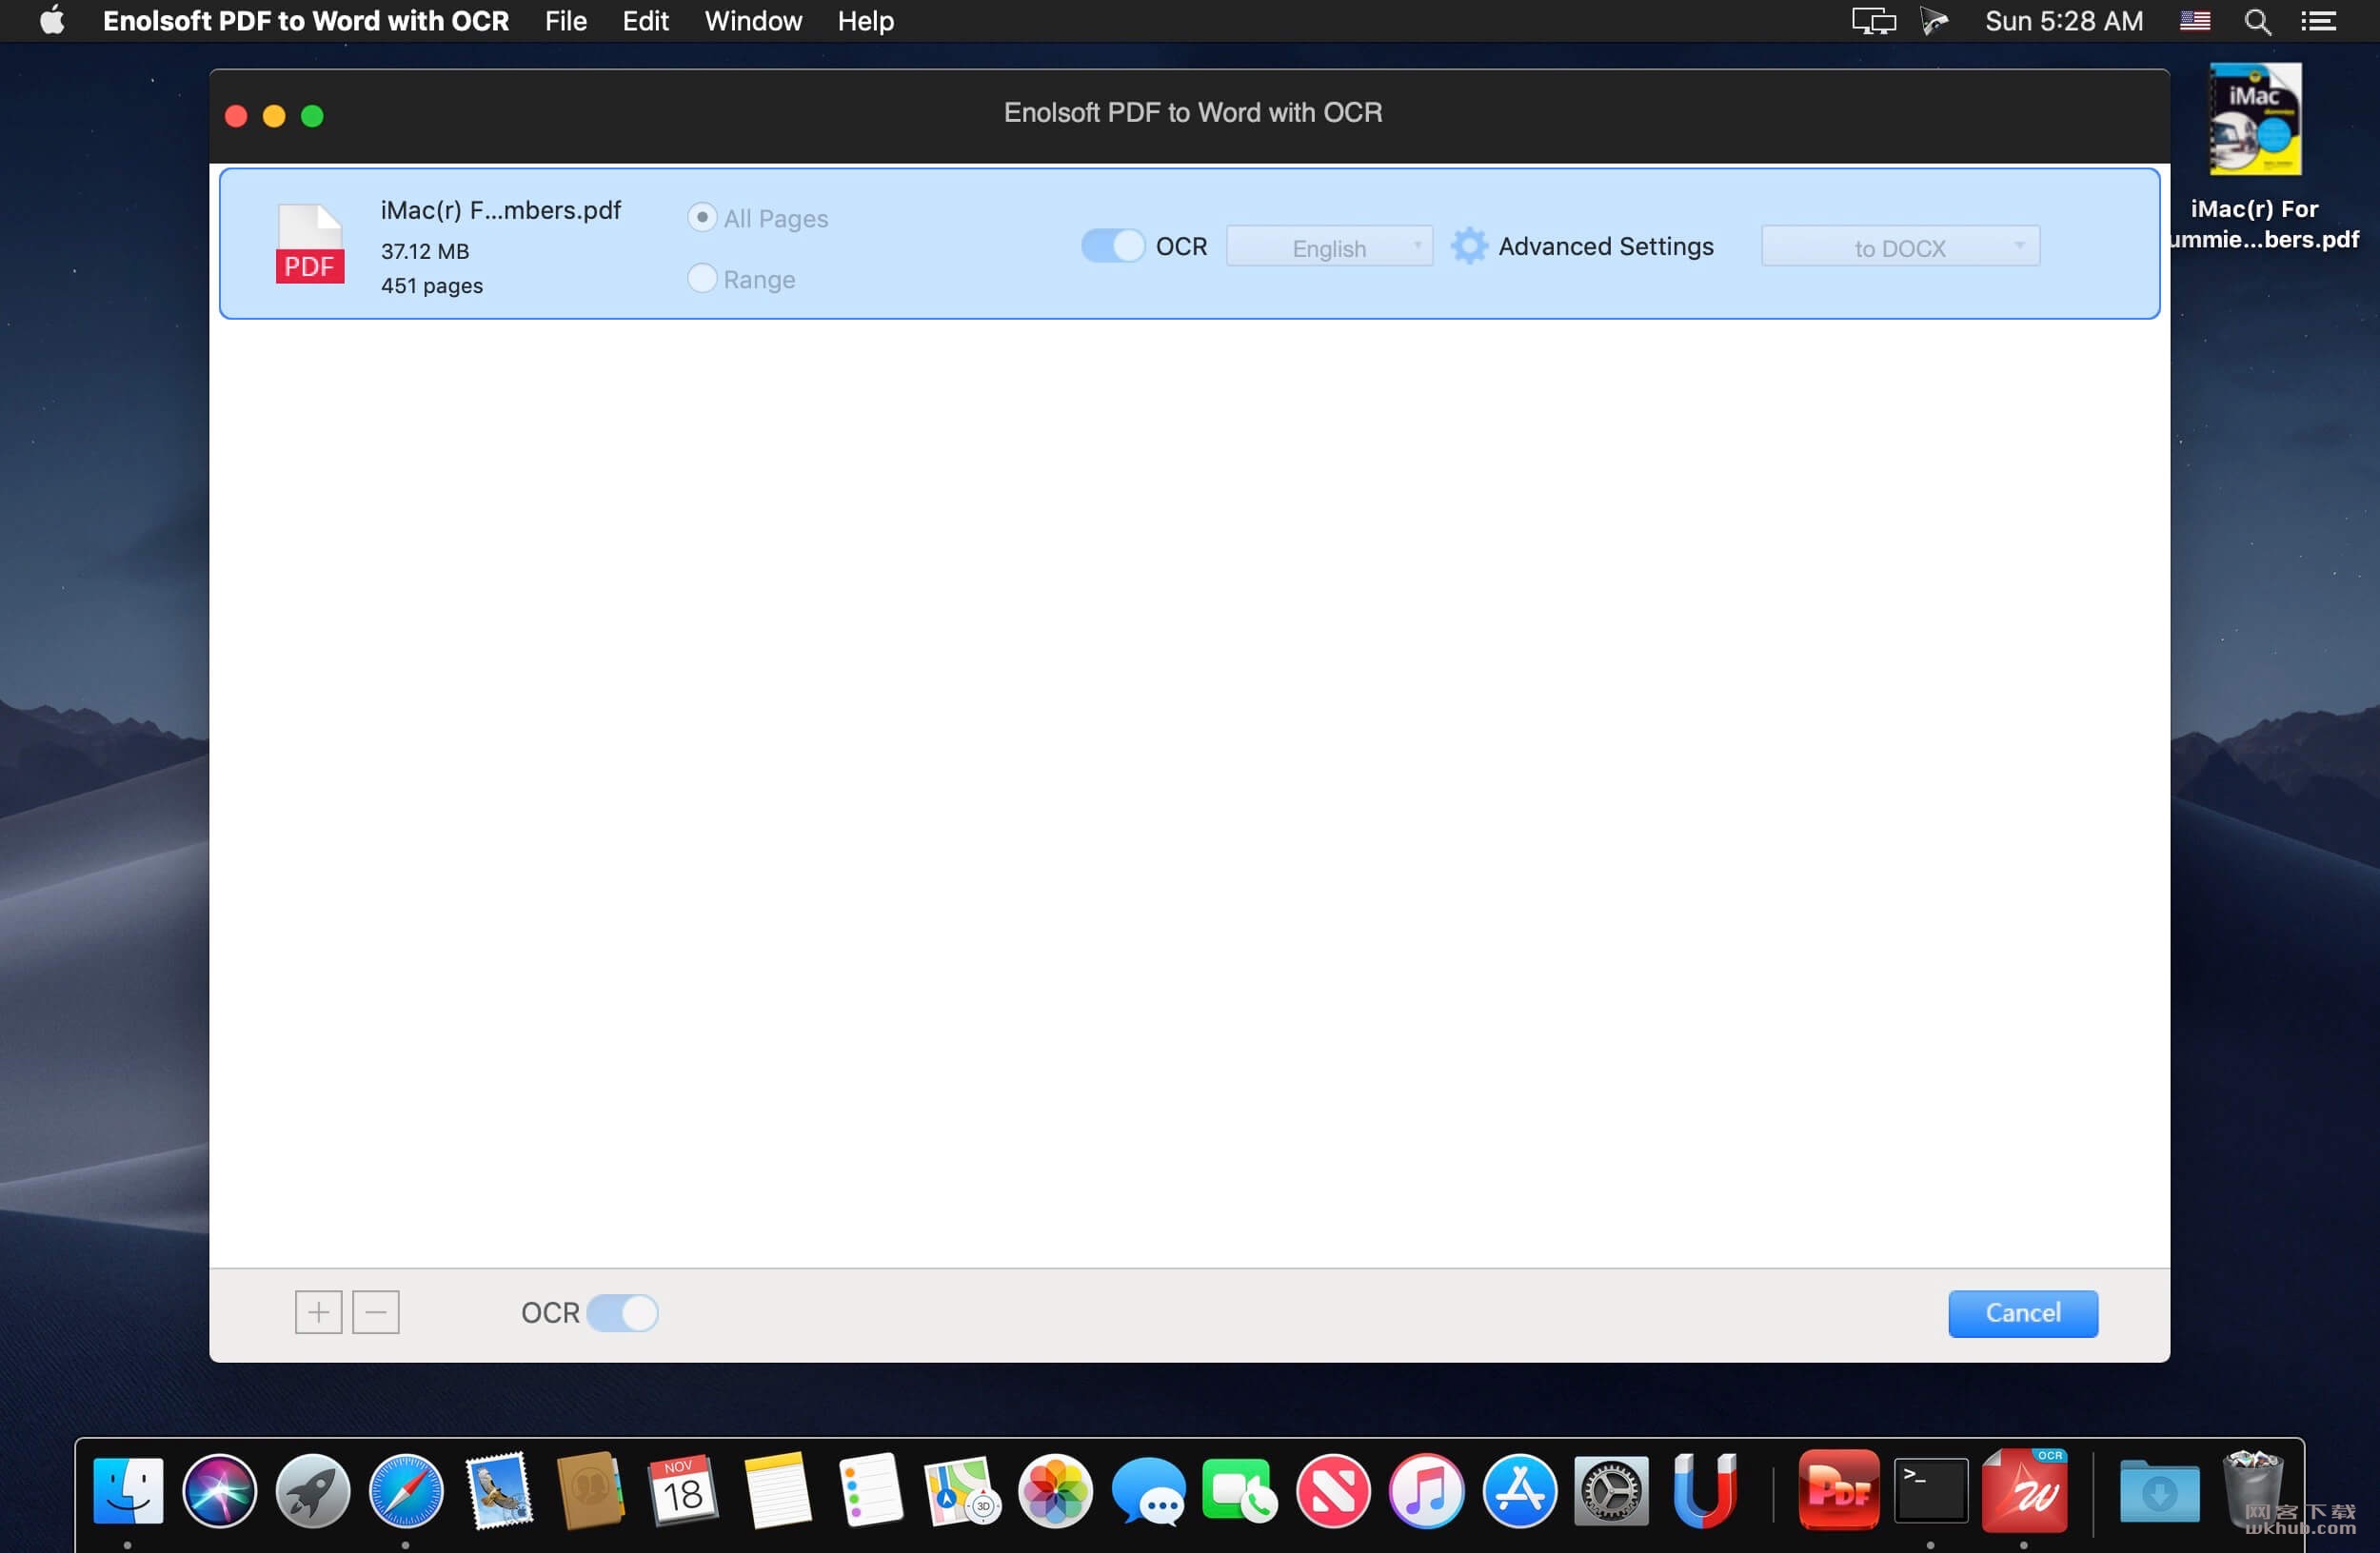Screen dimensions: 2380x1553
Task: Toggle global OCR switch at bottom
Action: tap(622, 1312)
